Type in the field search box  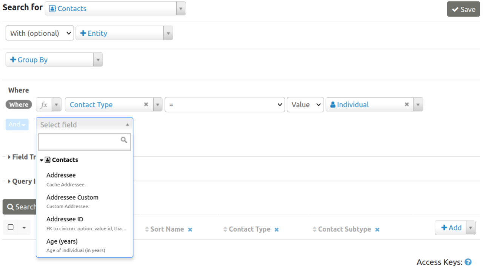[x=79, y=142]
